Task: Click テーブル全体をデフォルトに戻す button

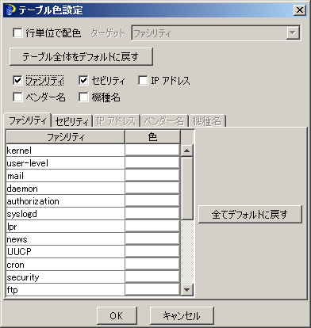Action: (x=81, y=57)
